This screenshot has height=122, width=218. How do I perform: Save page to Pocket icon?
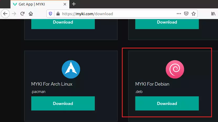[186, 14]
